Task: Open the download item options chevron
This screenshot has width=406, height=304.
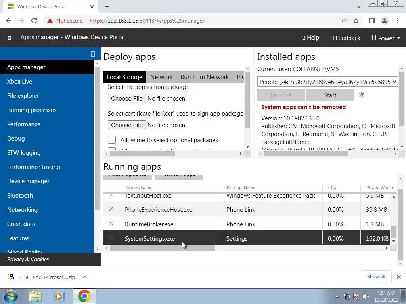Action: [85, 277]
